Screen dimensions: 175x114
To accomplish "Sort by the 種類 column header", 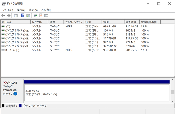I will coord(56,22).
